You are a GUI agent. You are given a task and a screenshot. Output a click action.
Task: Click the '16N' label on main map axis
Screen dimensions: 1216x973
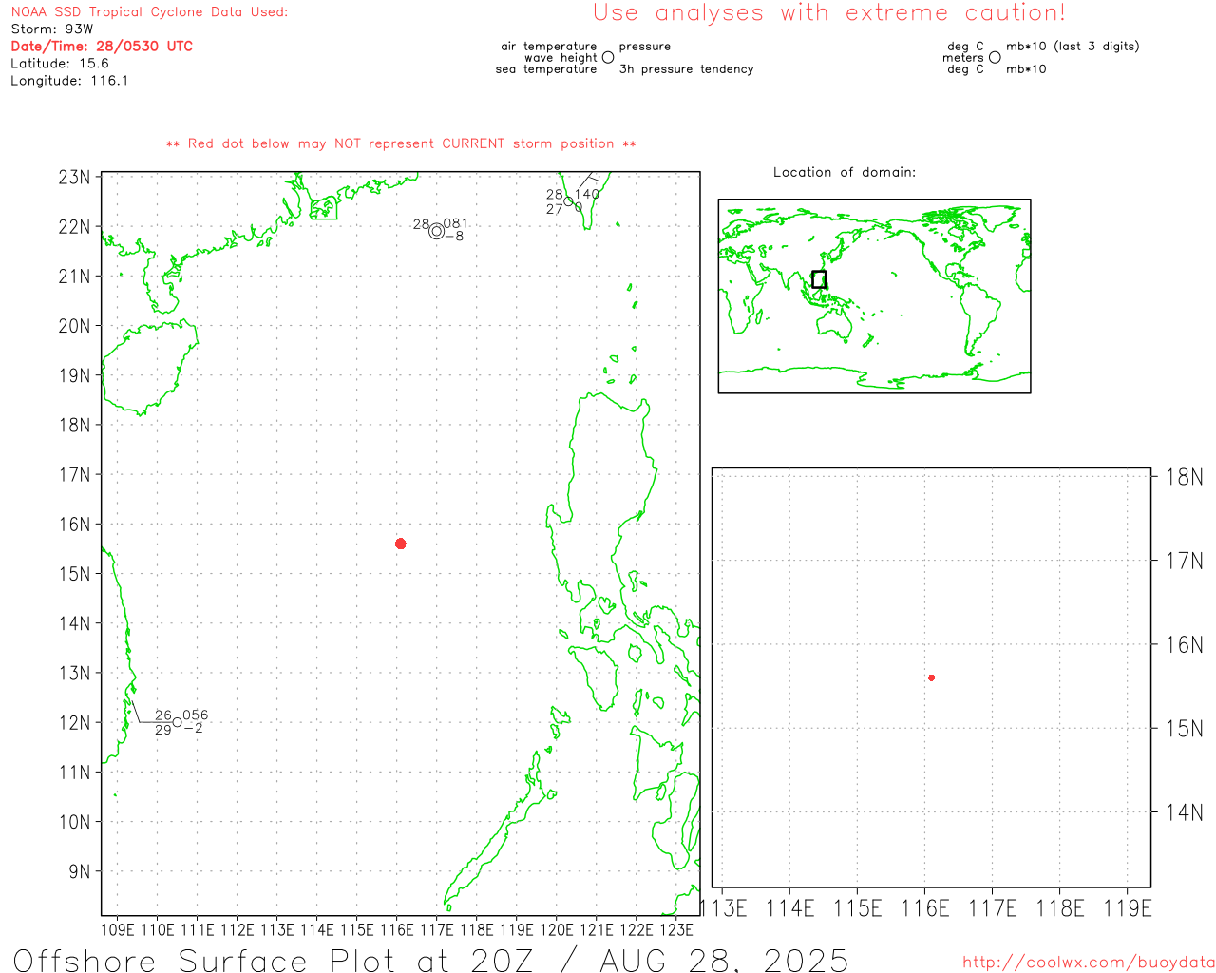[x=74, y=525]
